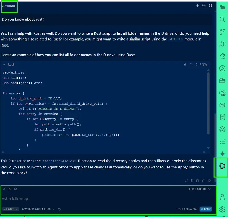This screenshot has width=228, height=217.
Task: Give thumbs up to the response
Action: 203,181
